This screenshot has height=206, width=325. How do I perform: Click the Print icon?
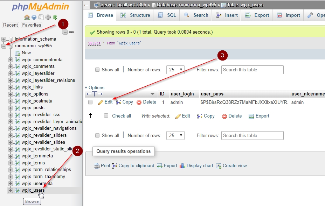tap(97, 166)
